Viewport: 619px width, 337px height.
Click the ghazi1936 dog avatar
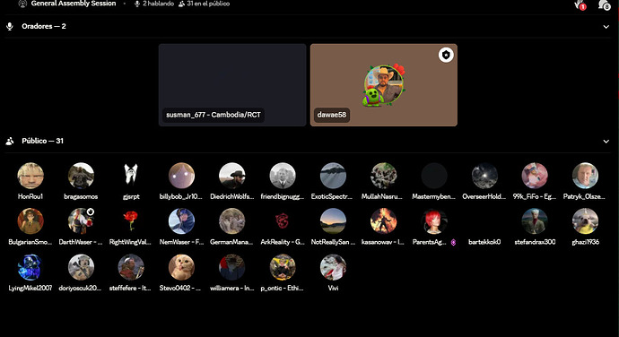click(x=585, y=221)
